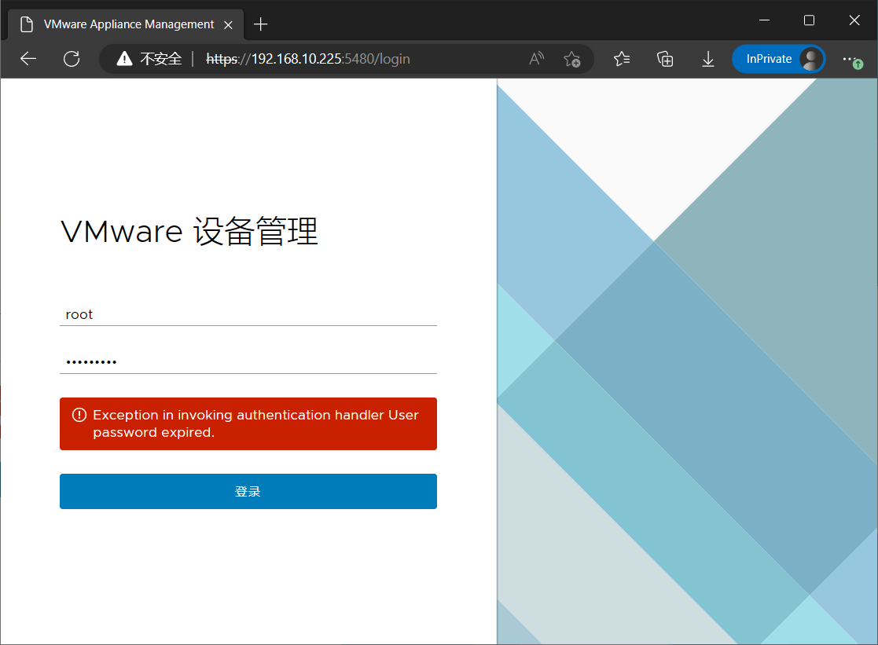Minimize the browser window
The height and width of the screenshot is (645, 878).
pos(764,20)
